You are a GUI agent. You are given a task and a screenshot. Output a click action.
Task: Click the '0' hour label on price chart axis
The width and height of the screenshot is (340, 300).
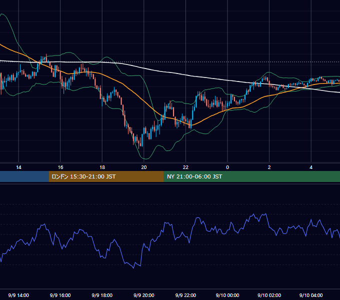pyautogui.click(x=227, y=167)
